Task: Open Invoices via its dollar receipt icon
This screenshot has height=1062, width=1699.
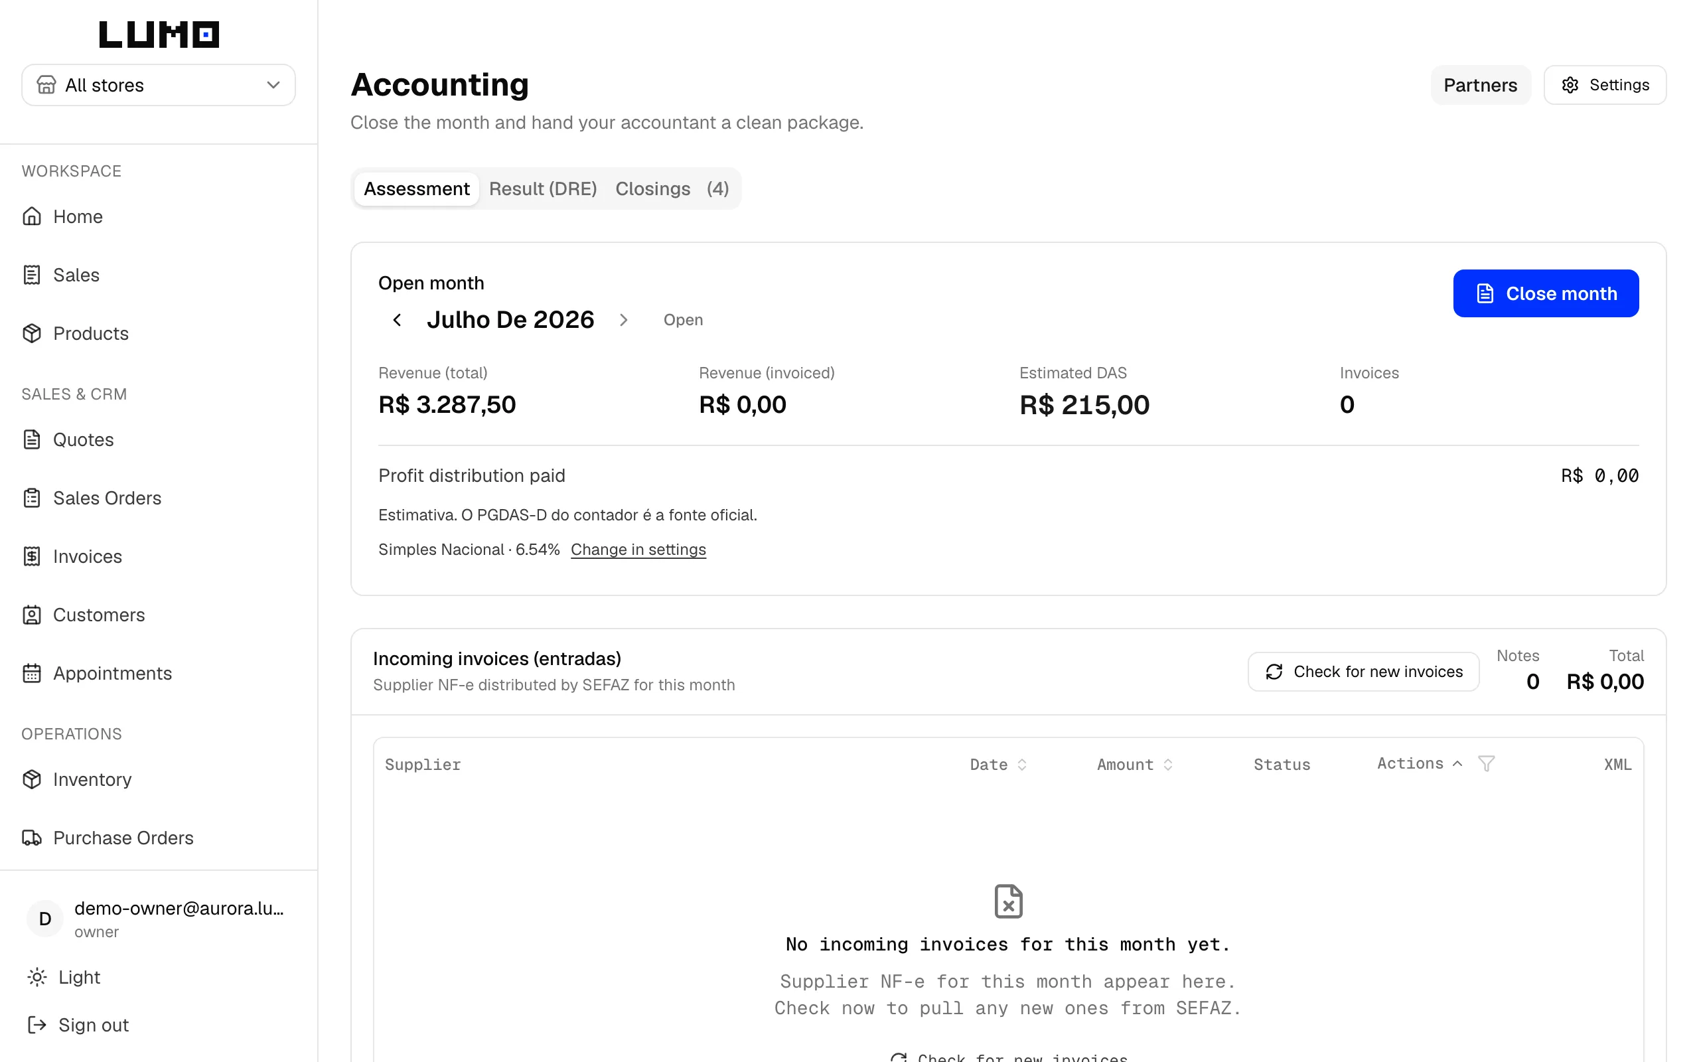Action: pyautogui.click(x=32, y=556)
